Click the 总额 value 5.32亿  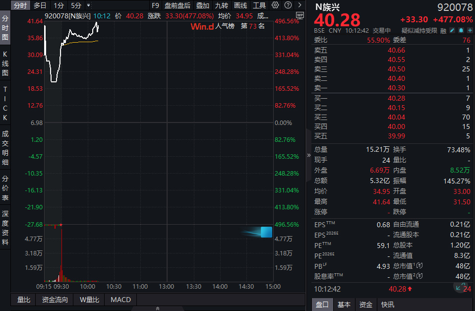(380, 181)
